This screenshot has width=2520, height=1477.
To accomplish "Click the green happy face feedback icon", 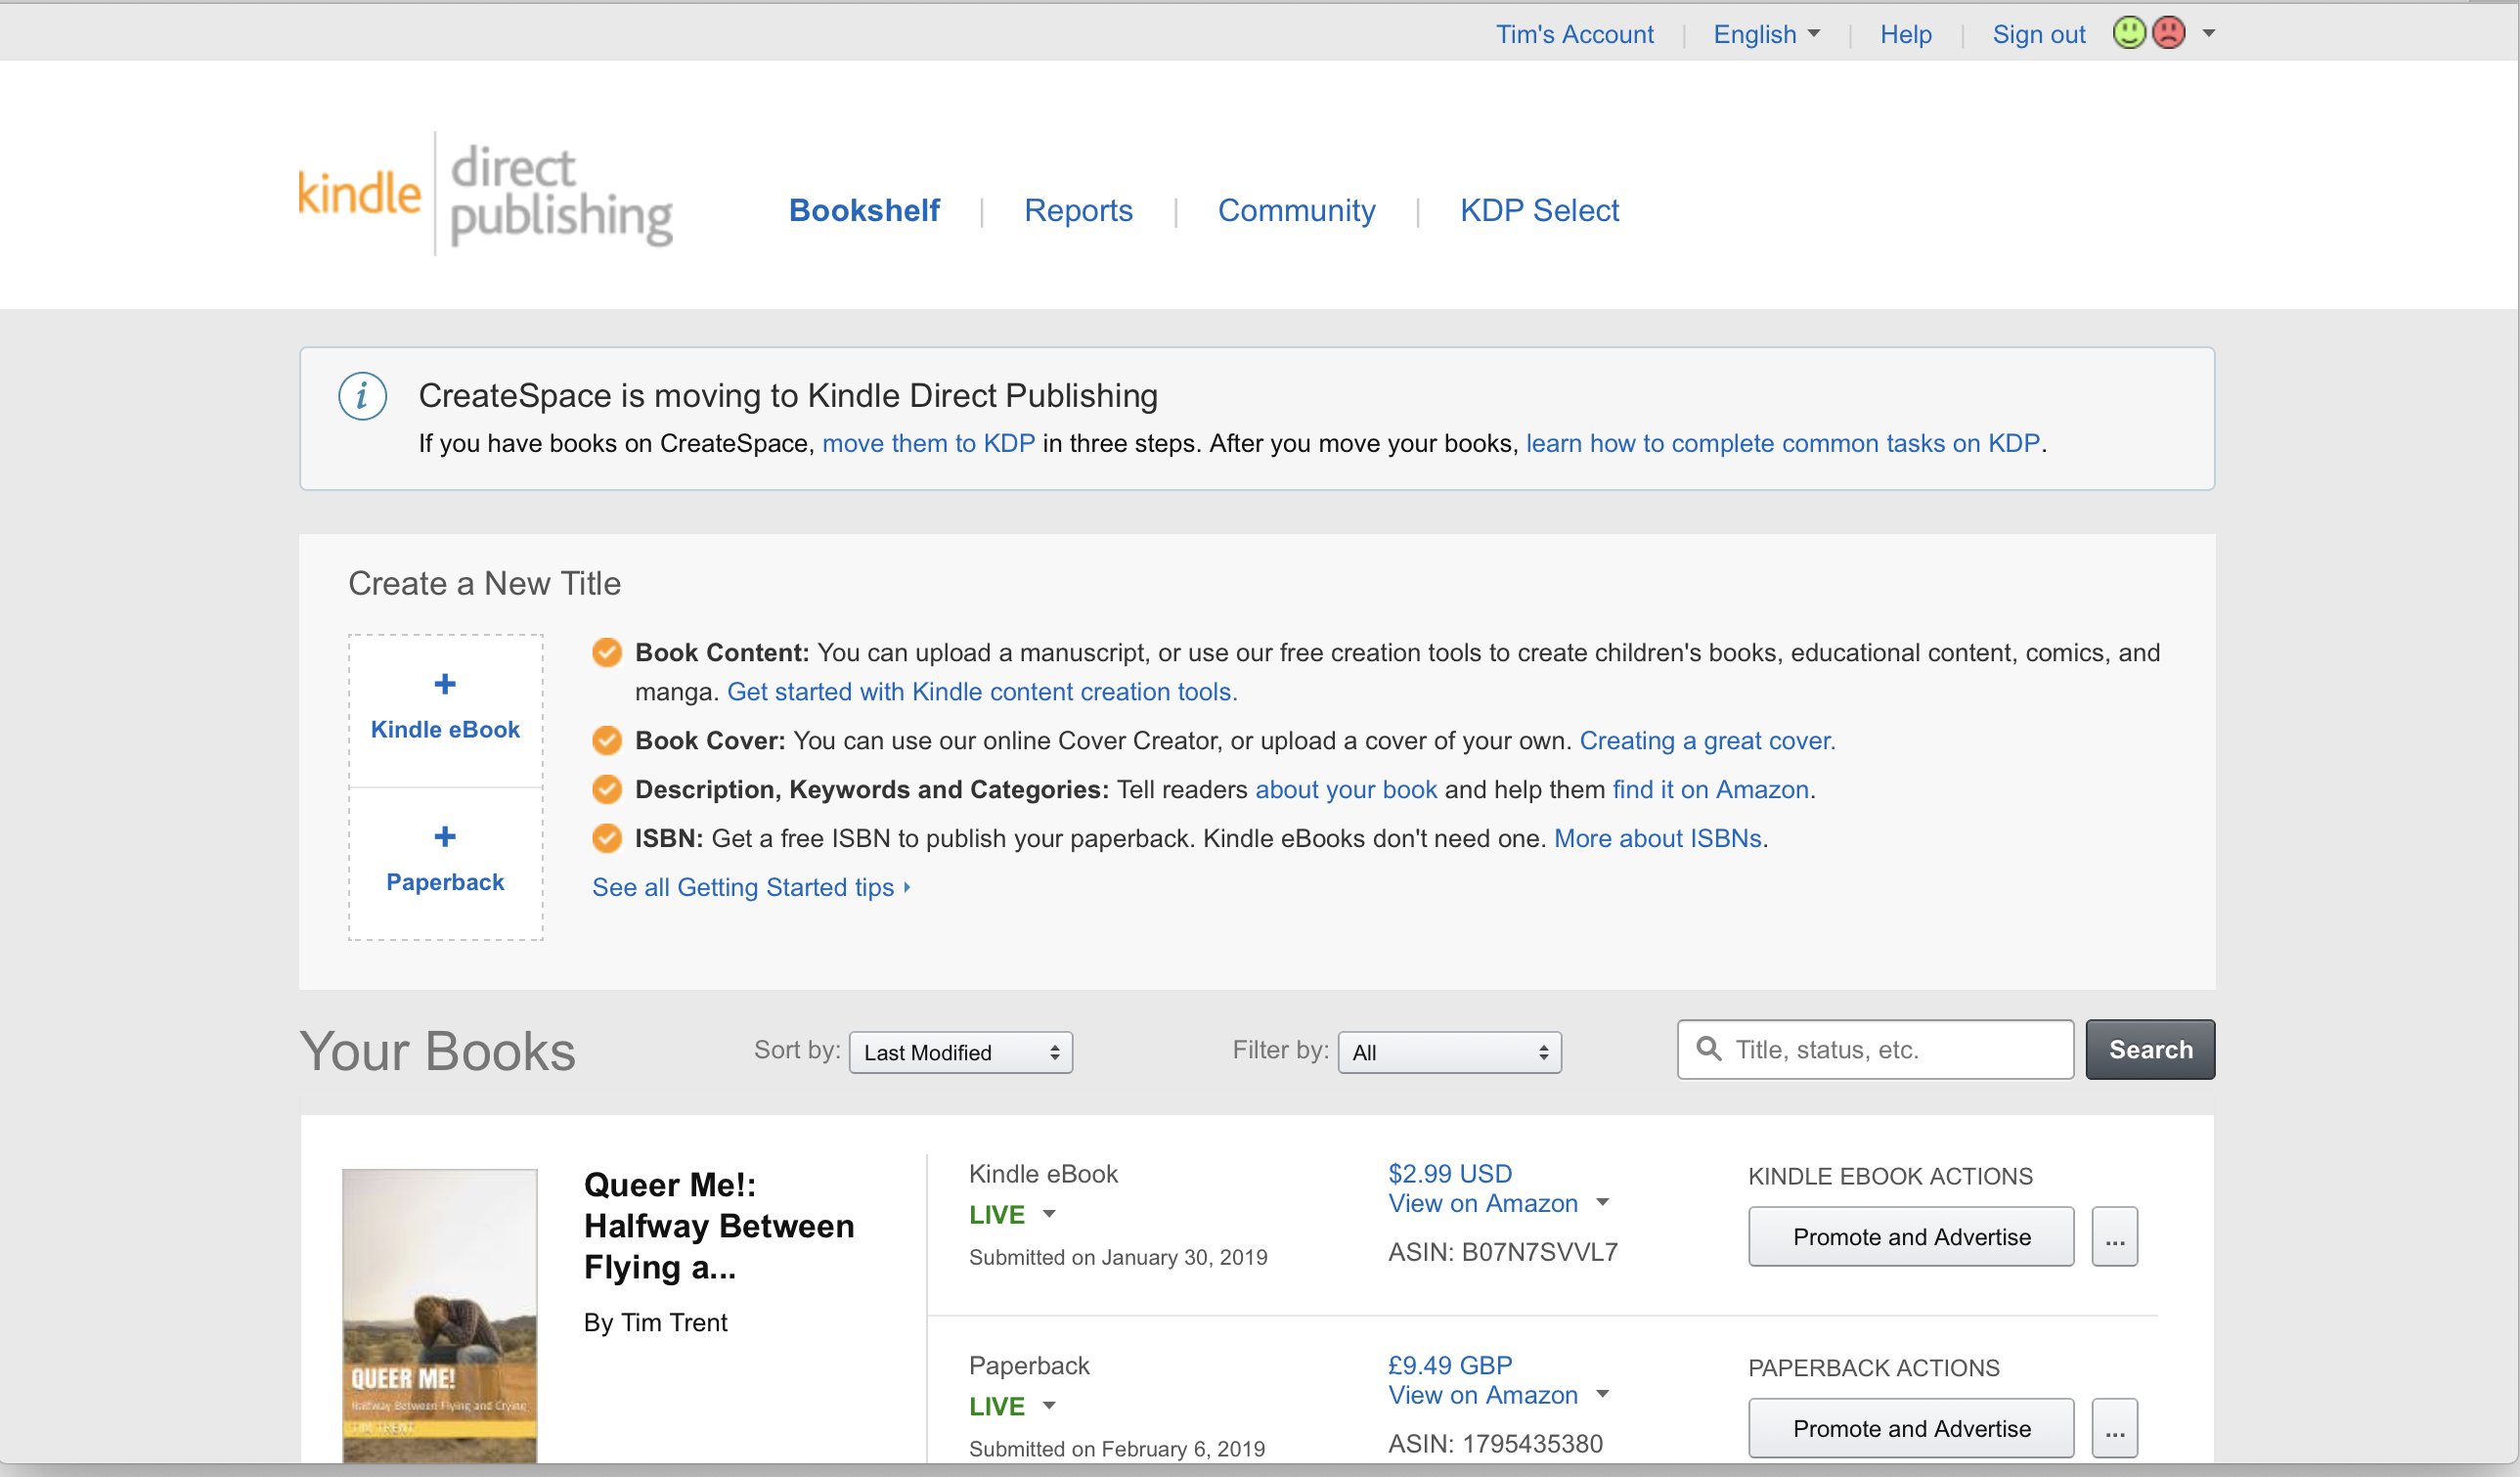I will [2129, 33].
